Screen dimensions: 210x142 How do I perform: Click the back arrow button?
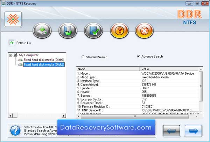[x=171, y=130]
